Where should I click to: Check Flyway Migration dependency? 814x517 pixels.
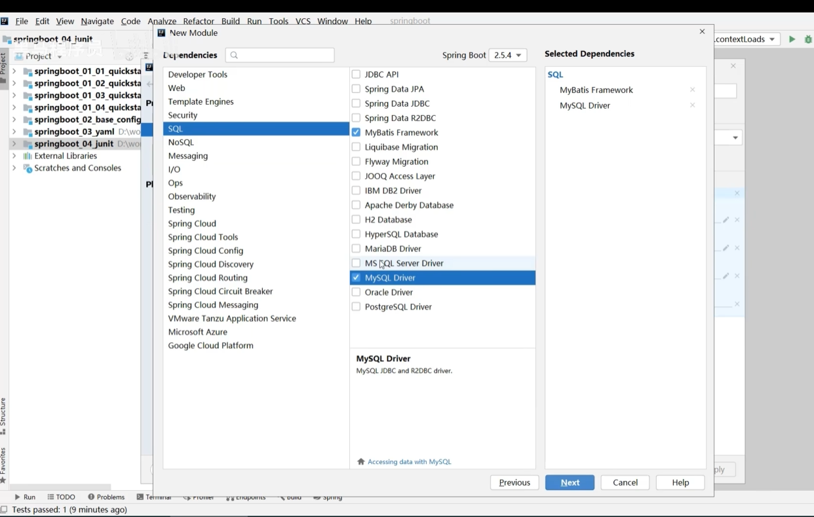(356, 162)
